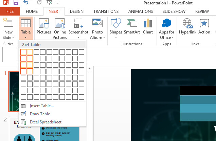Image resolution: width=216 pixels, height=141 pixels.
Task: Click the Photo Album icon
Action: tap(97, 23)
